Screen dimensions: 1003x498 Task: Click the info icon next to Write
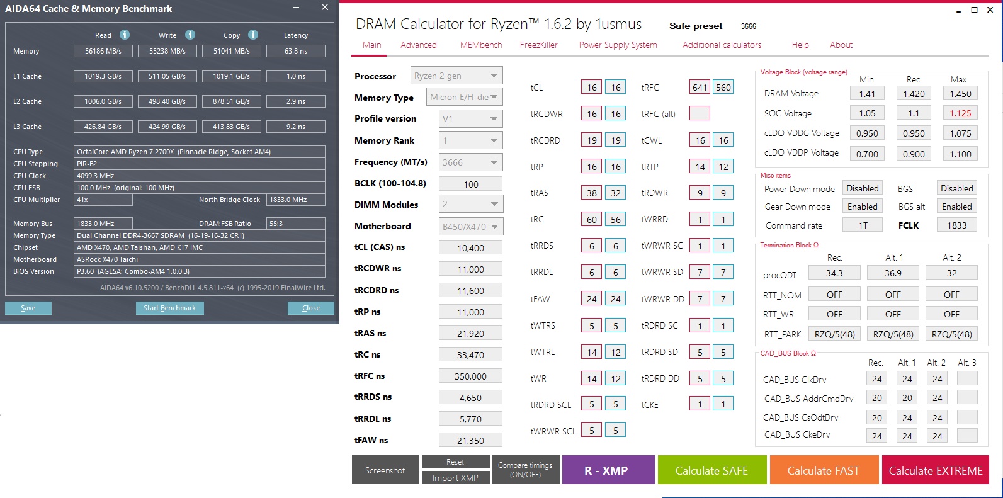coord(190,35)
